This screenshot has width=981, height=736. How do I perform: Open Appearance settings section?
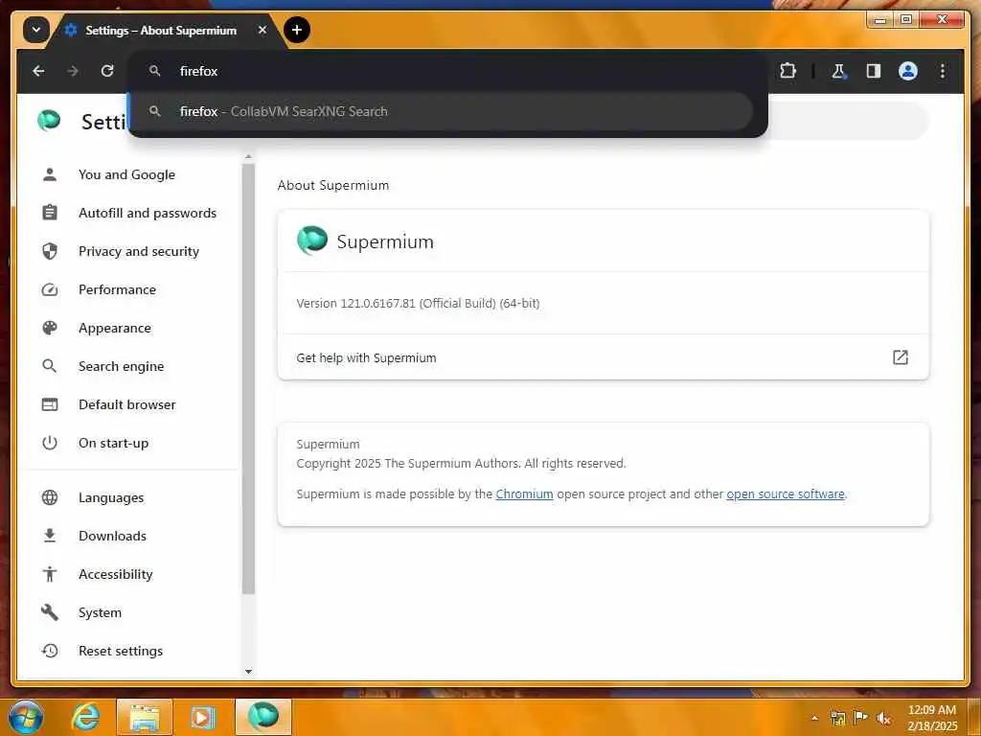click(x=115, y=328)
